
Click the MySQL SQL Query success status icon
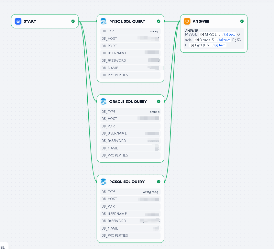tap(159, 21)
